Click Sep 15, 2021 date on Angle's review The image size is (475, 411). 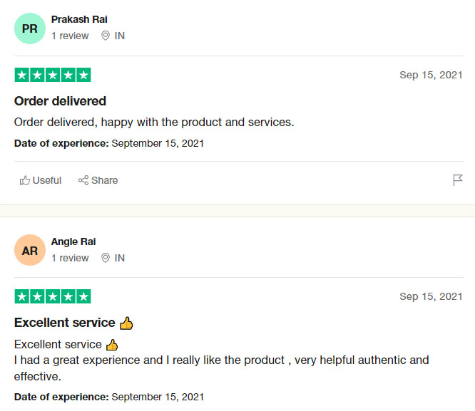431,296
